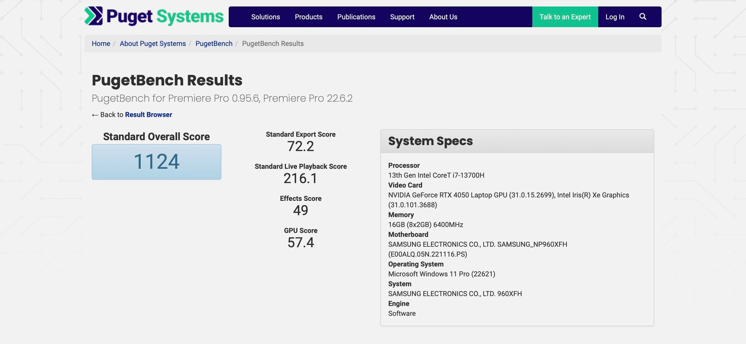Open the Publications menu
The height and width of the screenshot is (344, 746).
tap(356, 17)
